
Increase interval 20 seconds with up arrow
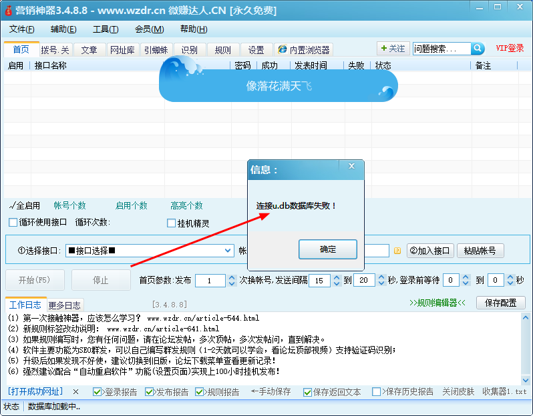[x=381, y=277]
